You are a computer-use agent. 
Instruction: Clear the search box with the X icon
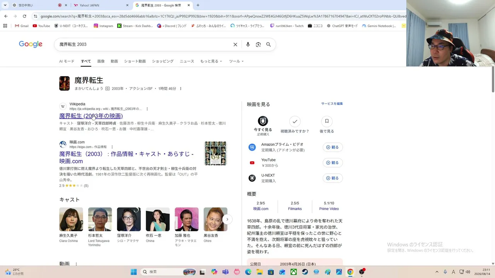235,44
